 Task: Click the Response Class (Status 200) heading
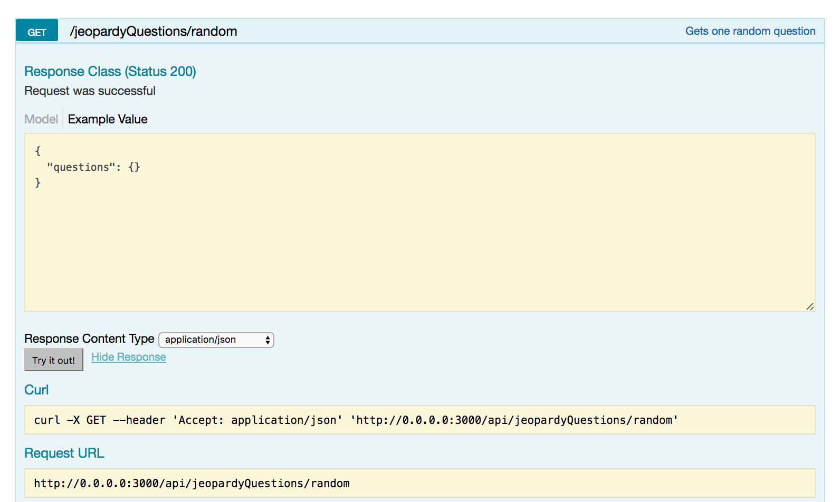click(x=110, y=71)
